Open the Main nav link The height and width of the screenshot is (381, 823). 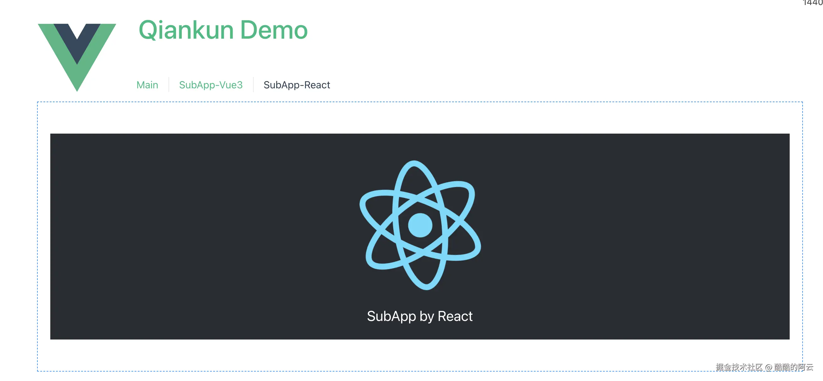(x=147, y=85)
